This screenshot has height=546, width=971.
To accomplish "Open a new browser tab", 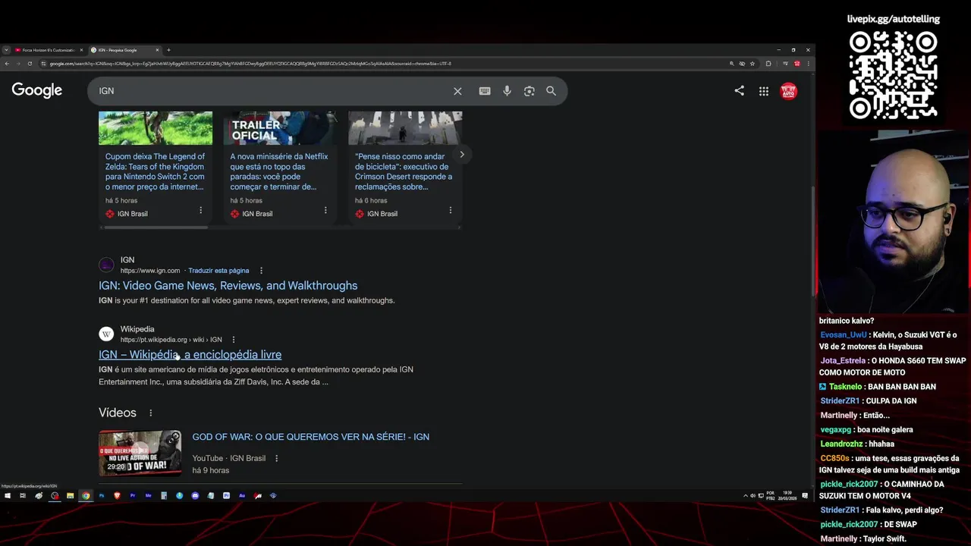I will [168, 50].
